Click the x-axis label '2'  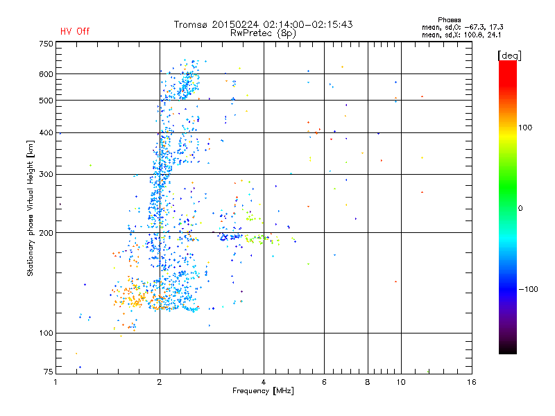point(160,382)
